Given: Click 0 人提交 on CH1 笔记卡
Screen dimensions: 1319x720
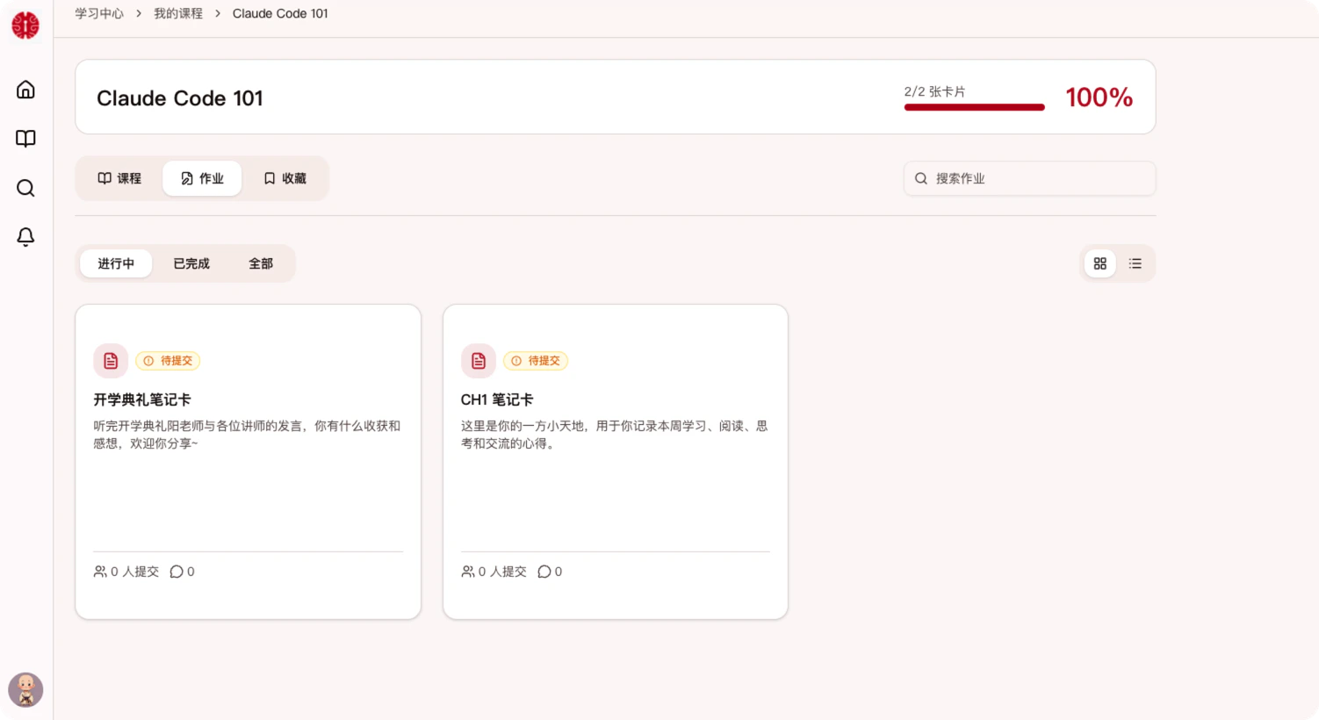Looking at the screenshot, I should (494, 572).
